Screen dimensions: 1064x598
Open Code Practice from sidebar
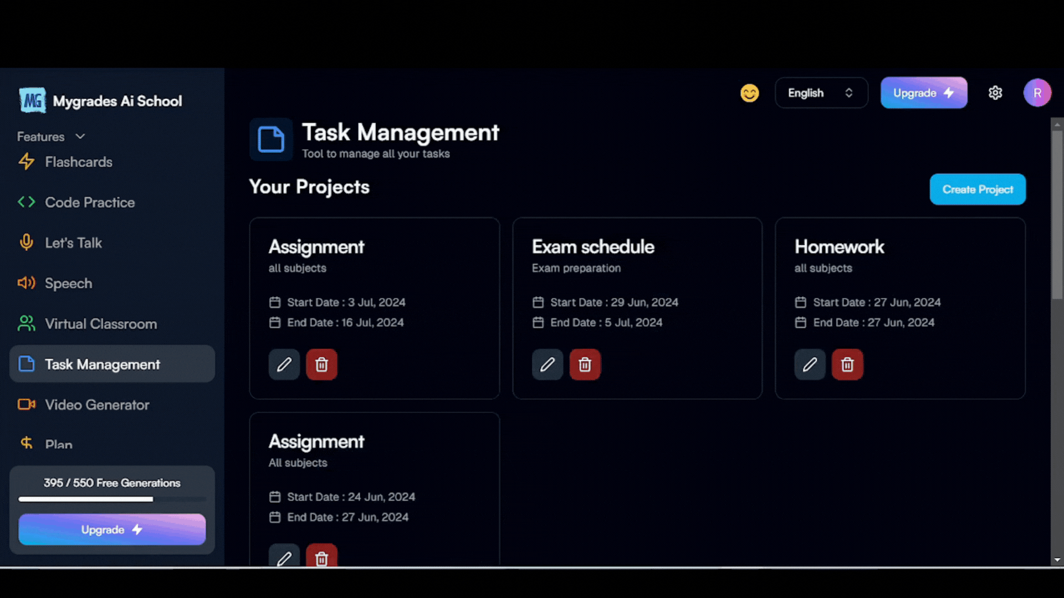click(x=90, y=202)
